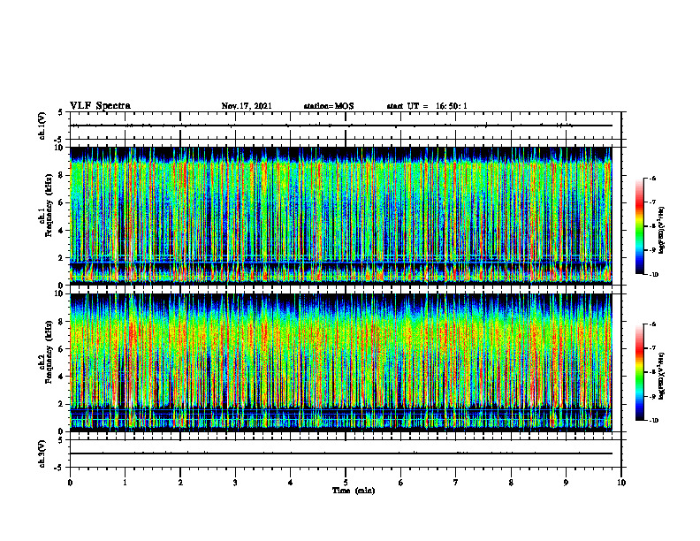Viewport: 700px width, 541px height.
Task: Click the ch.1 voltage waveform strip
Action: point(346,126)
